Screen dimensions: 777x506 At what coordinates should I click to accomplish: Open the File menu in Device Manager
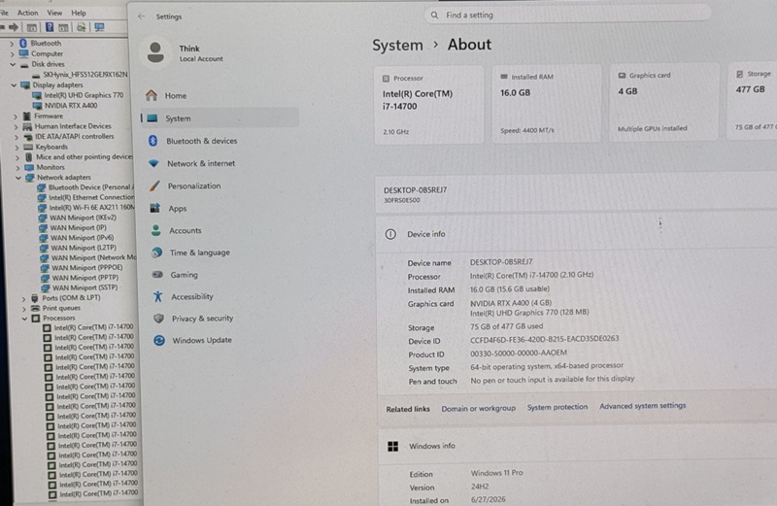pyautogui.click(x=4, y=13)
